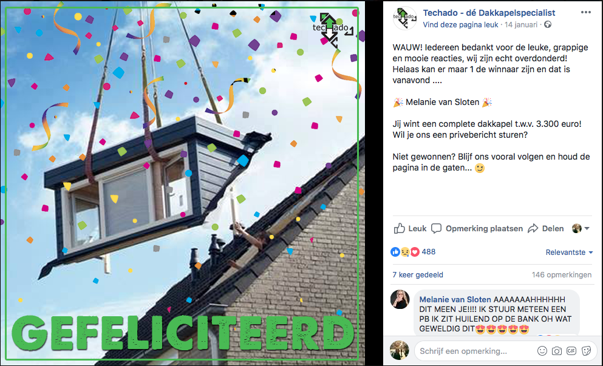Click the thumbs-up Leuk icon
603x366 pixels.
(399, 228)
